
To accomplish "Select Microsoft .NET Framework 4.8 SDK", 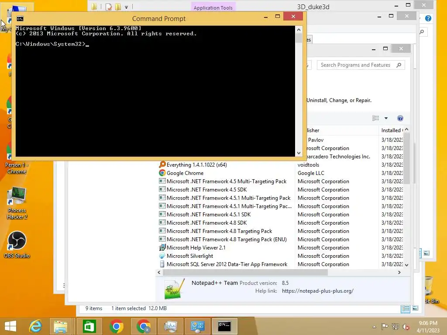I will (206, 222).
